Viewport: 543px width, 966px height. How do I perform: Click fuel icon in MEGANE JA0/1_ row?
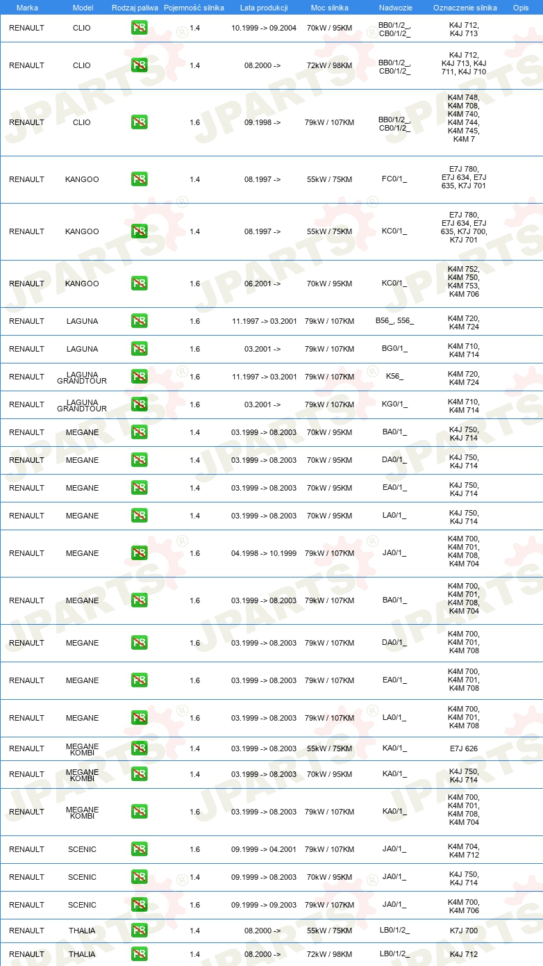(x=139, y=553)
